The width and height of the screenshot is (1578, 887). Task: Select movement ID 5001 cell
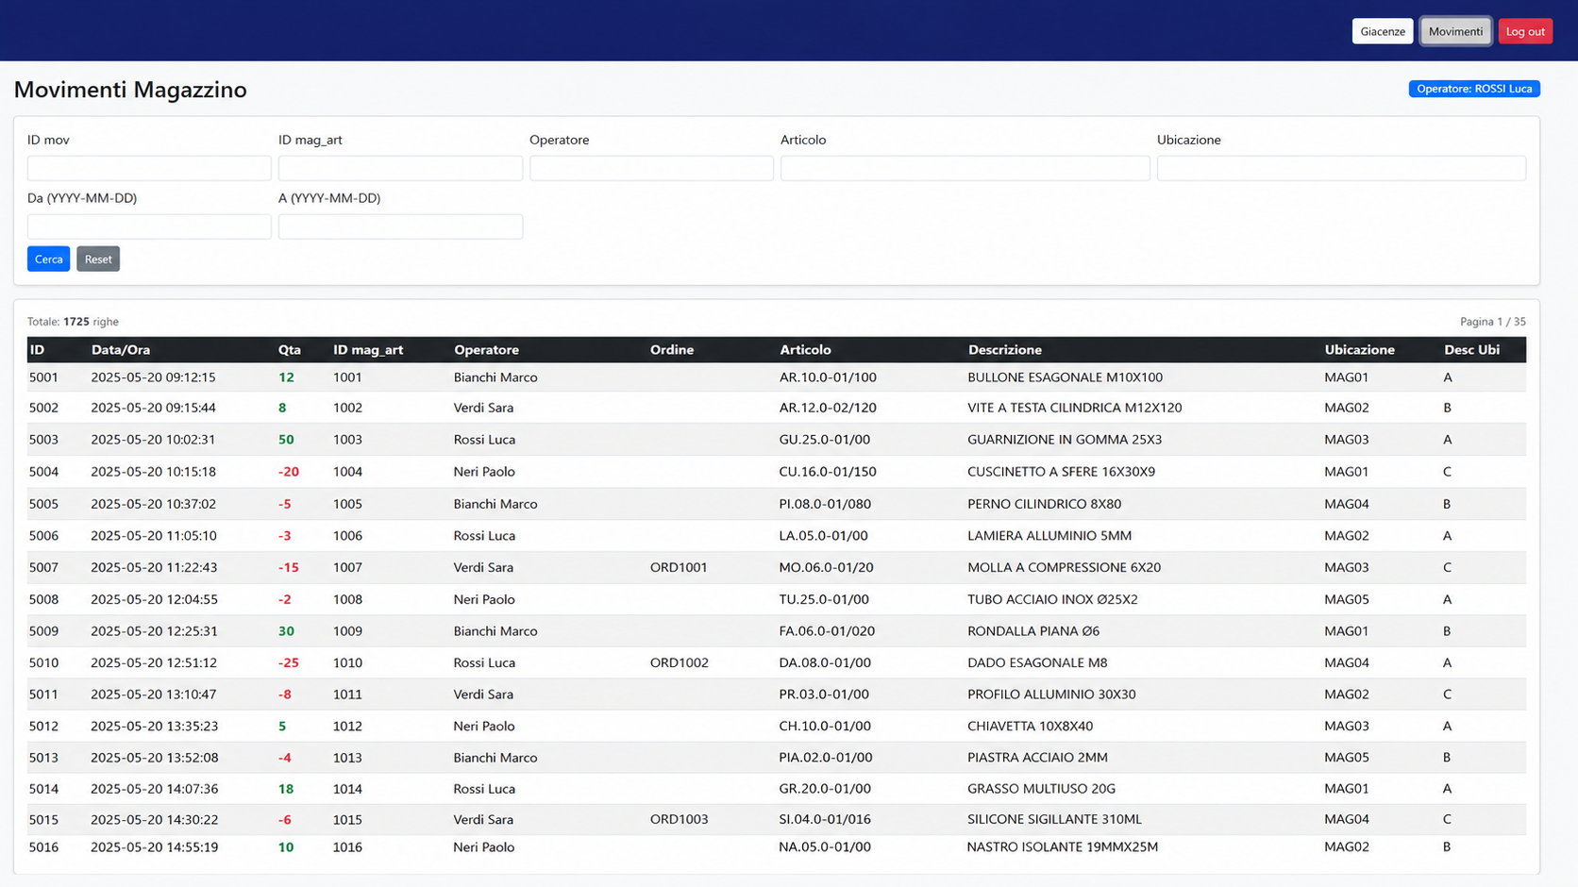click(x=43, y=377)
